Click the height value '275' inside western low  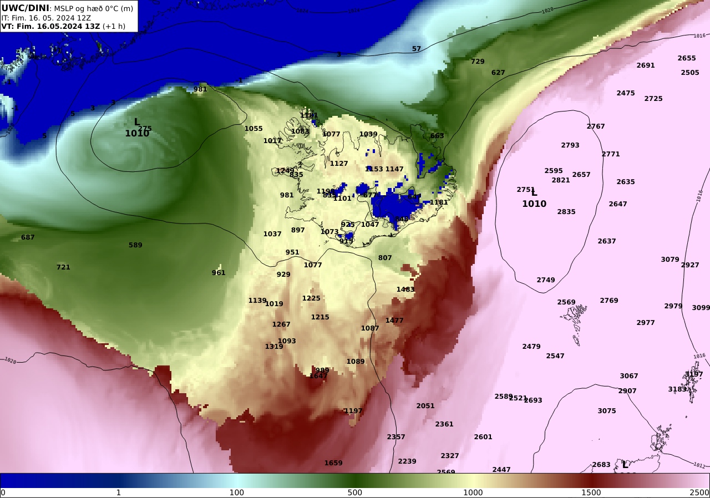point(145,129)
